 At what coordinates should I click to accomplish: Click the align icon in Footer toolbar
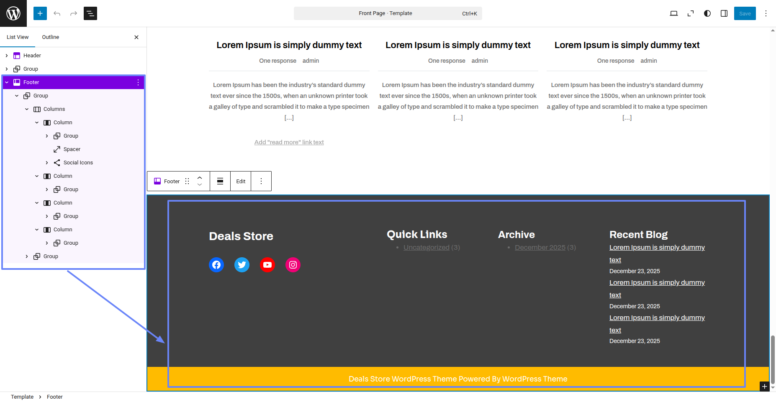(x=220, y=181)
